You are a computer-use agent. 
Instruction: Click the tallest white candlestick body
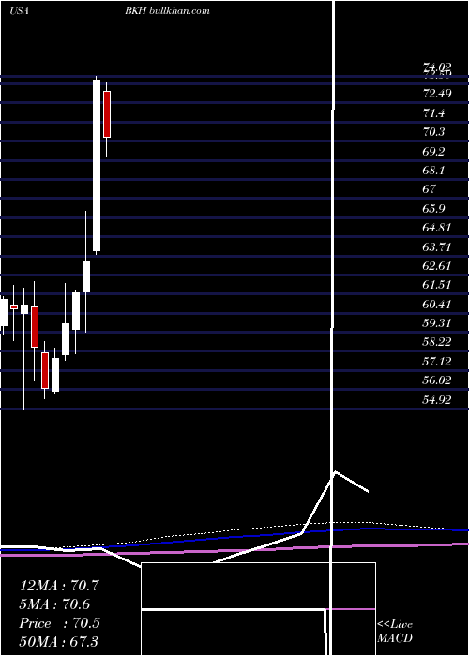[x=97, y=165]
